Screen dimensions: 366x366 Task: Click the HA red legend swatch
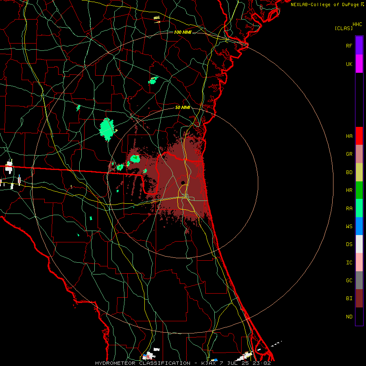359,136
